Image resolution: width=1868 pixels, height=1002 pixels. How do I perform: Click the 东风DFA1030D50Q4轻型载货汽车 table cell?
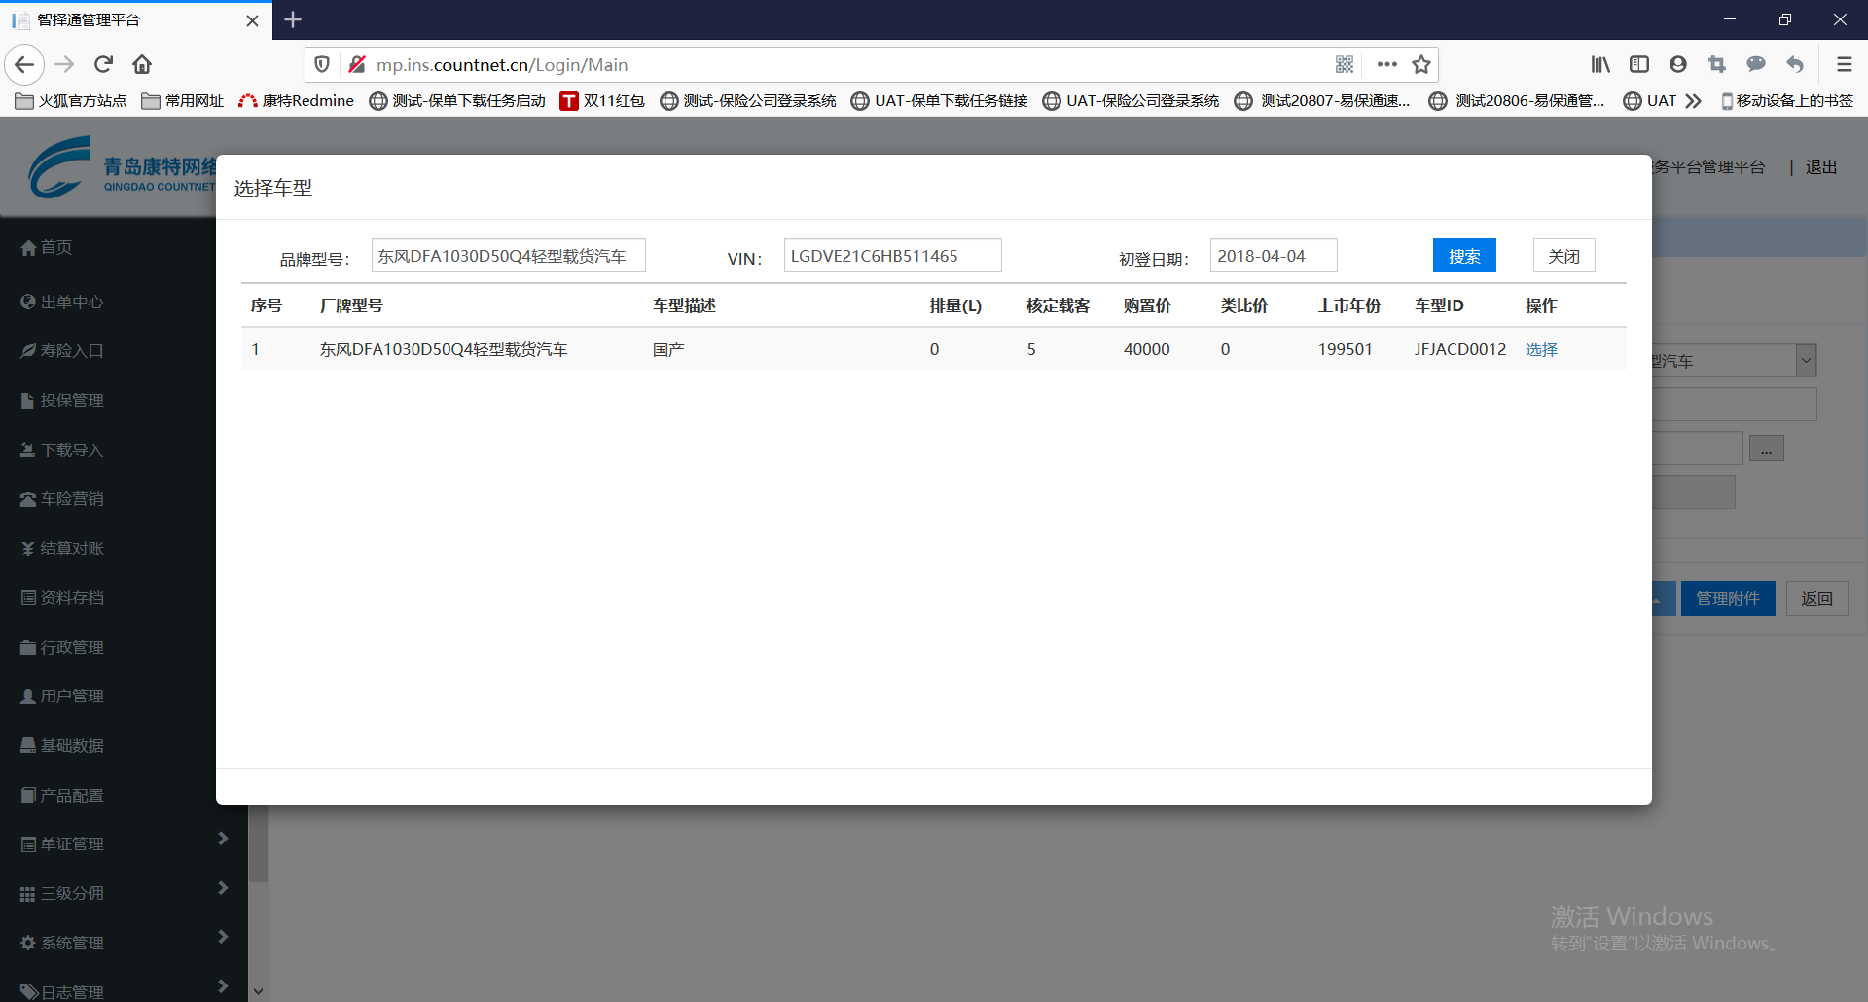point(444,349)
